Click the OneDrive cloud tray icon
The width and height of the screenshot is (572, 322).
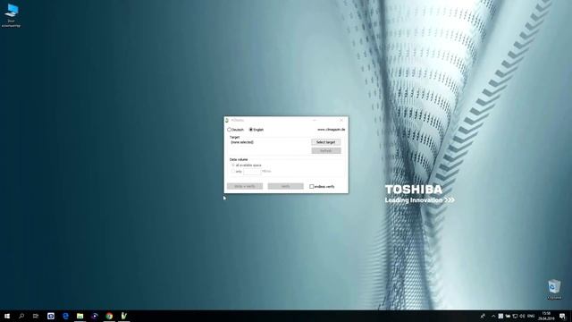[x=508, y=316]
